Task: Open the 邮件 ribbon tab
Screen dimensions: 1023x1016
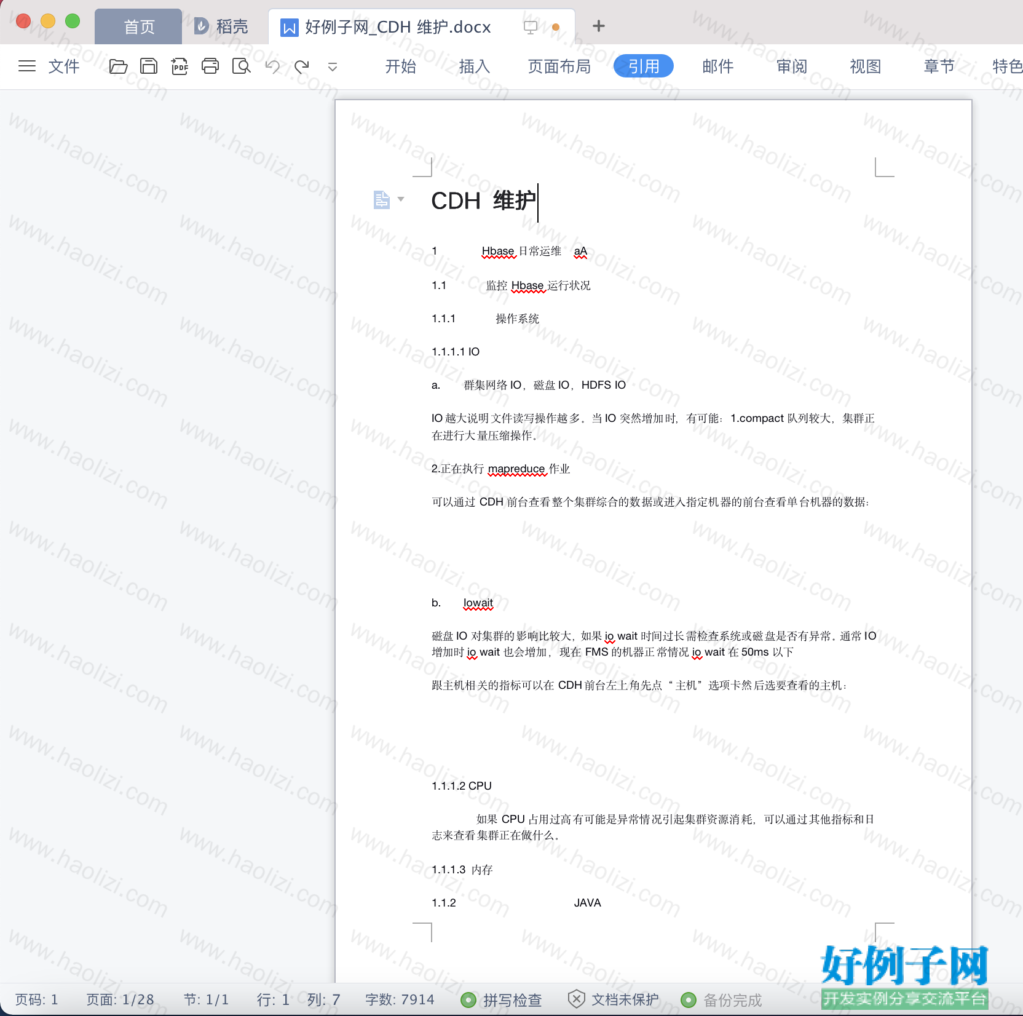Action: click(718, 66)
